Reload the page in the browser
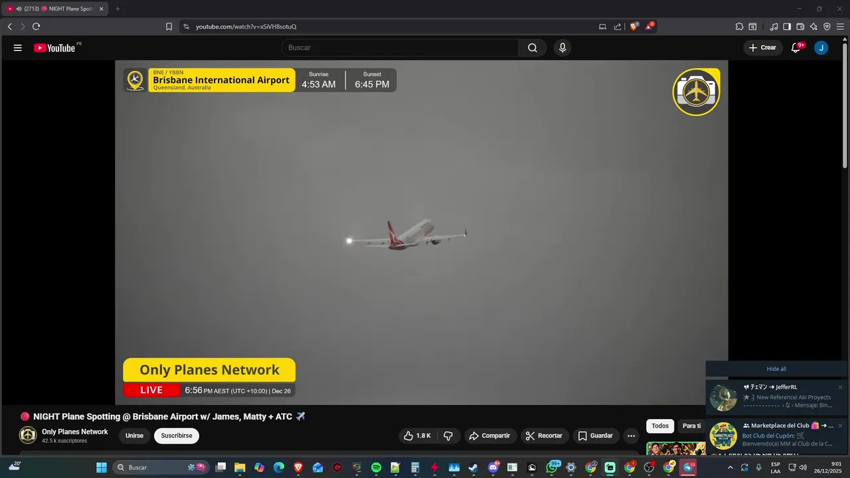 tap(36, 27)
